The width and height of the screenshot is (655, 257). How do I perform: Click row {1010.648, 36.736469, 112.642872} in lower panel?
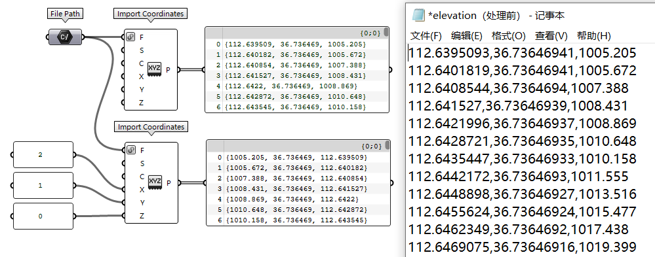[x=296, y=209]
